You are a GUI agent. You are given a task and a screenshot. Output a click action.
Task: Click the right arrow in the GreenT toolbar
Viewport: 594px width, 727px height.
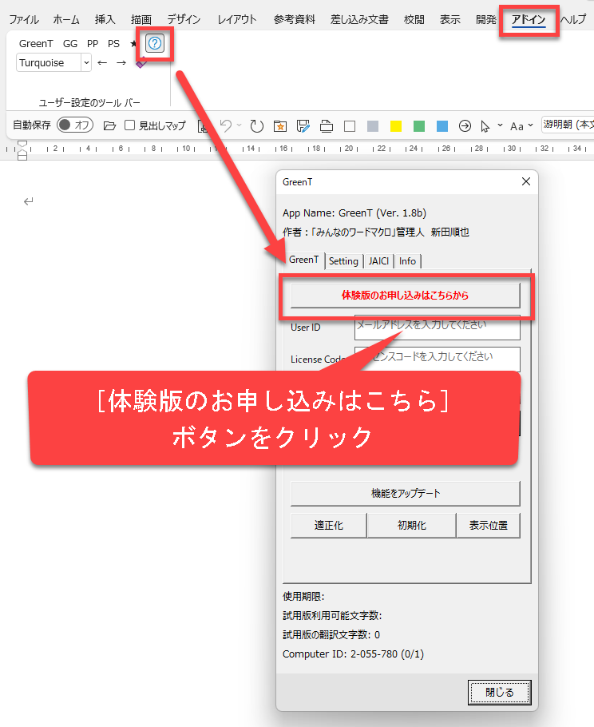pyautogui.click(x=121, y=63)
